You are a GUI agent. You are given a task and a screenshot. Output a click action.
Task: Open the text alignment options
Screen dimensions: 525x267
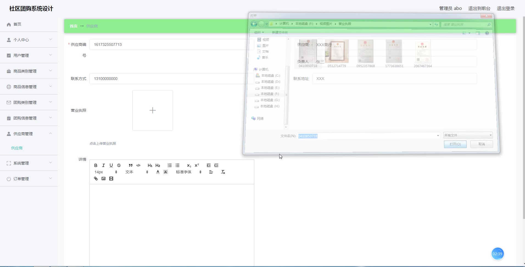pyautogui.click(x=211, y=172)
